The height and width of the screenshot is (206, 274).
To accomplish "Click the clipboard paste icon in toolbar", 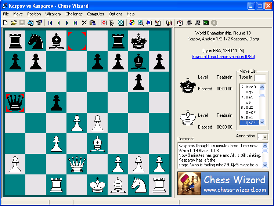I will (x=93, y=23).
